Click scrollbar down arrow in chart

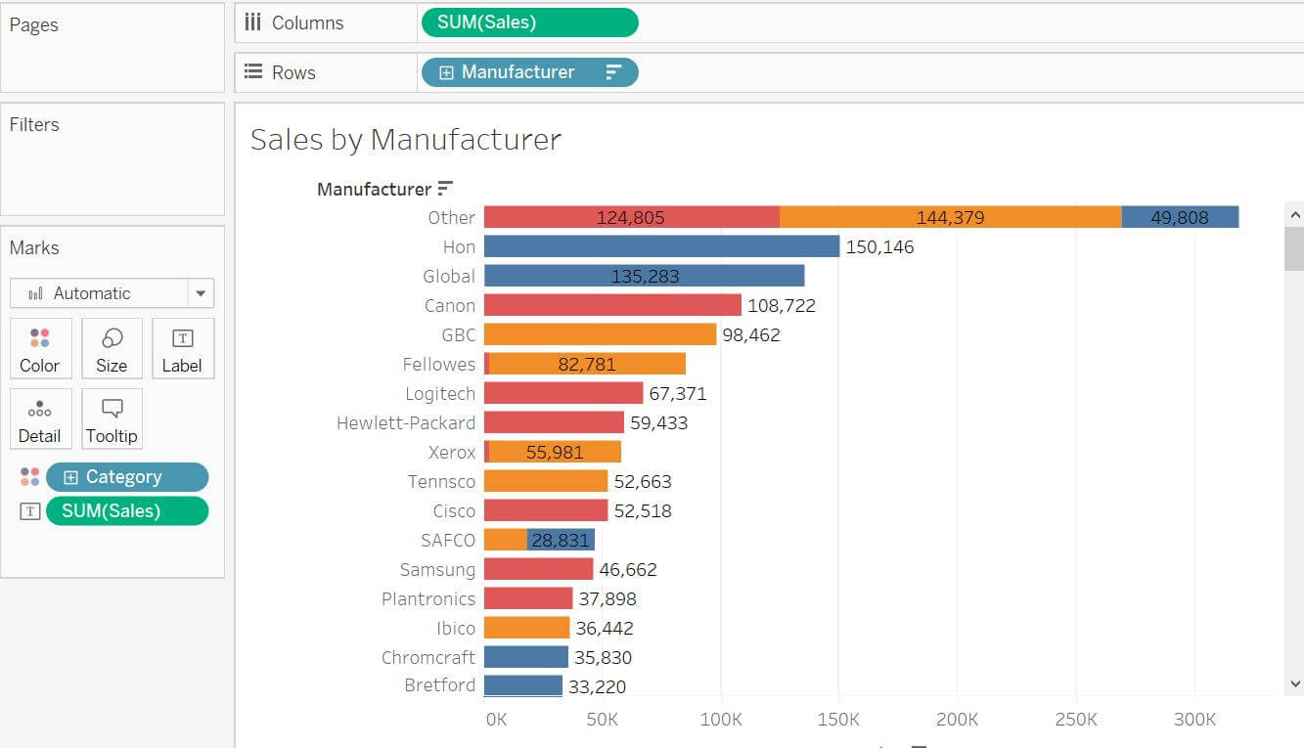[x=1295, y=684]
